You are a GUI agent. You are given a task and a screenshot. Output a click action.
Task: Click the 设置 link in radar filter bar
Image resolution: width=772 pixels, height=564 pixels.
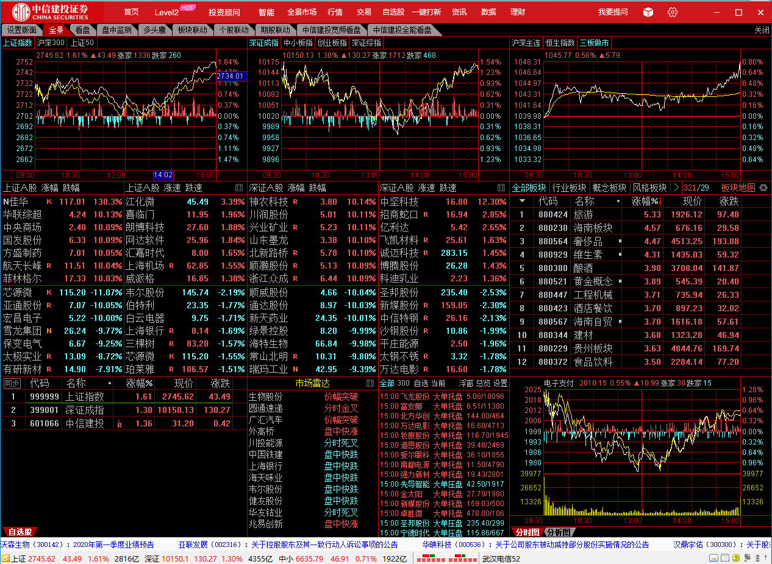coord(500,383)
